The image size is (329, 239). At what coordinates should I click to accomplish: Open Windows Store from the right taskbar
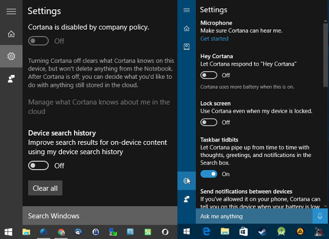coord(243,231)
